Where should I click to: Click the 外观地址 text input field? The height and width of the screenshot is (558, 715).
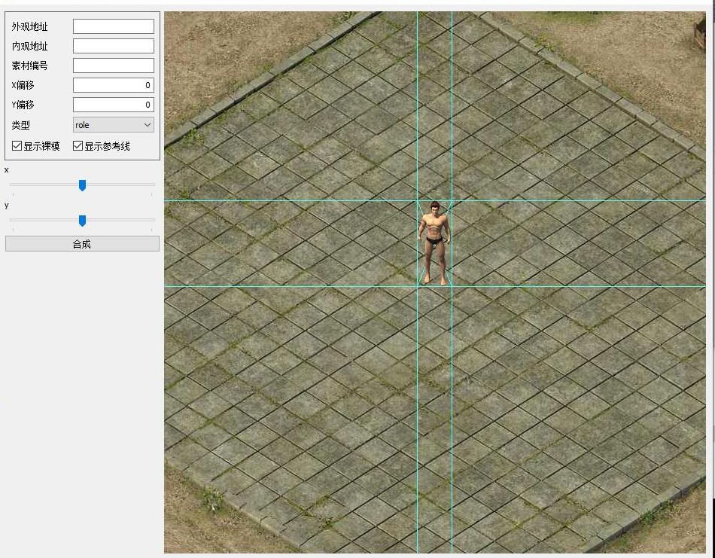pos(113,26)
